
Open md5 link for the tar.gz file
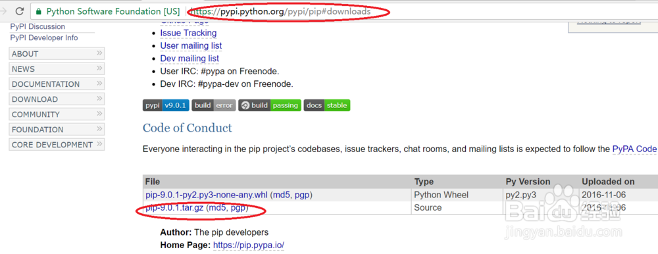[218, 207]
